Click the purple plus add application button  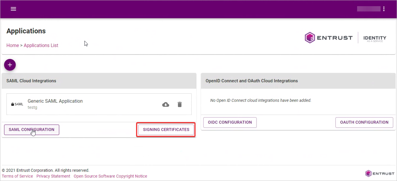click(x=10, y=65)
